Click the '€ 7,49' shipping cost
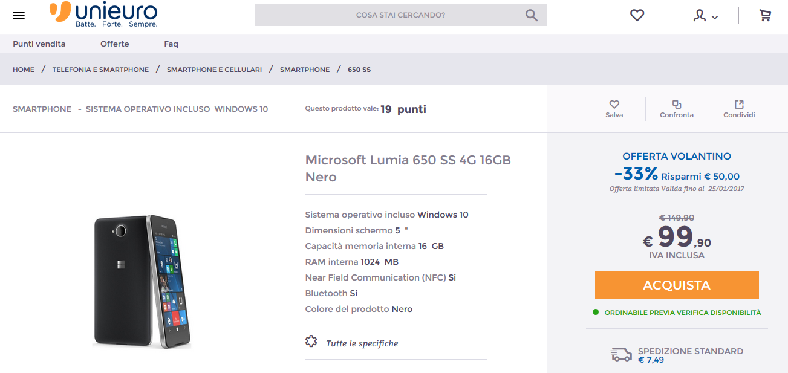788x373 pixels. tap(651, 360)
